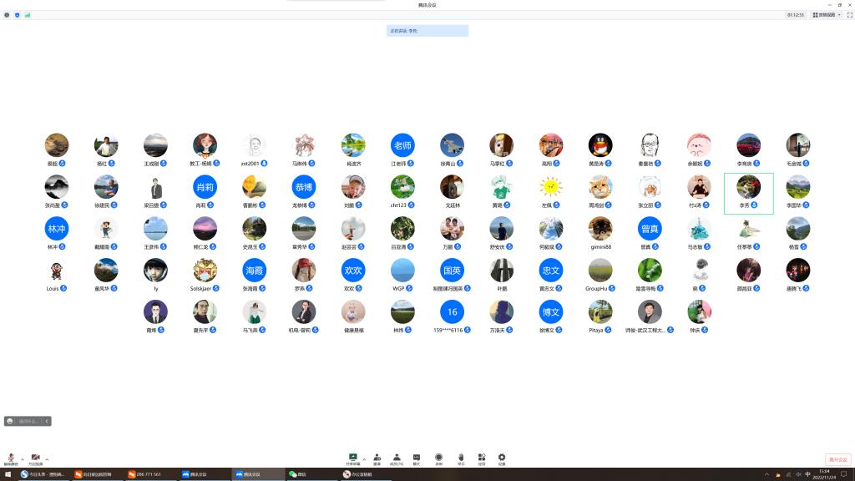Expand the share screen options arrow
855x481 pixels.
click(363, 458)
